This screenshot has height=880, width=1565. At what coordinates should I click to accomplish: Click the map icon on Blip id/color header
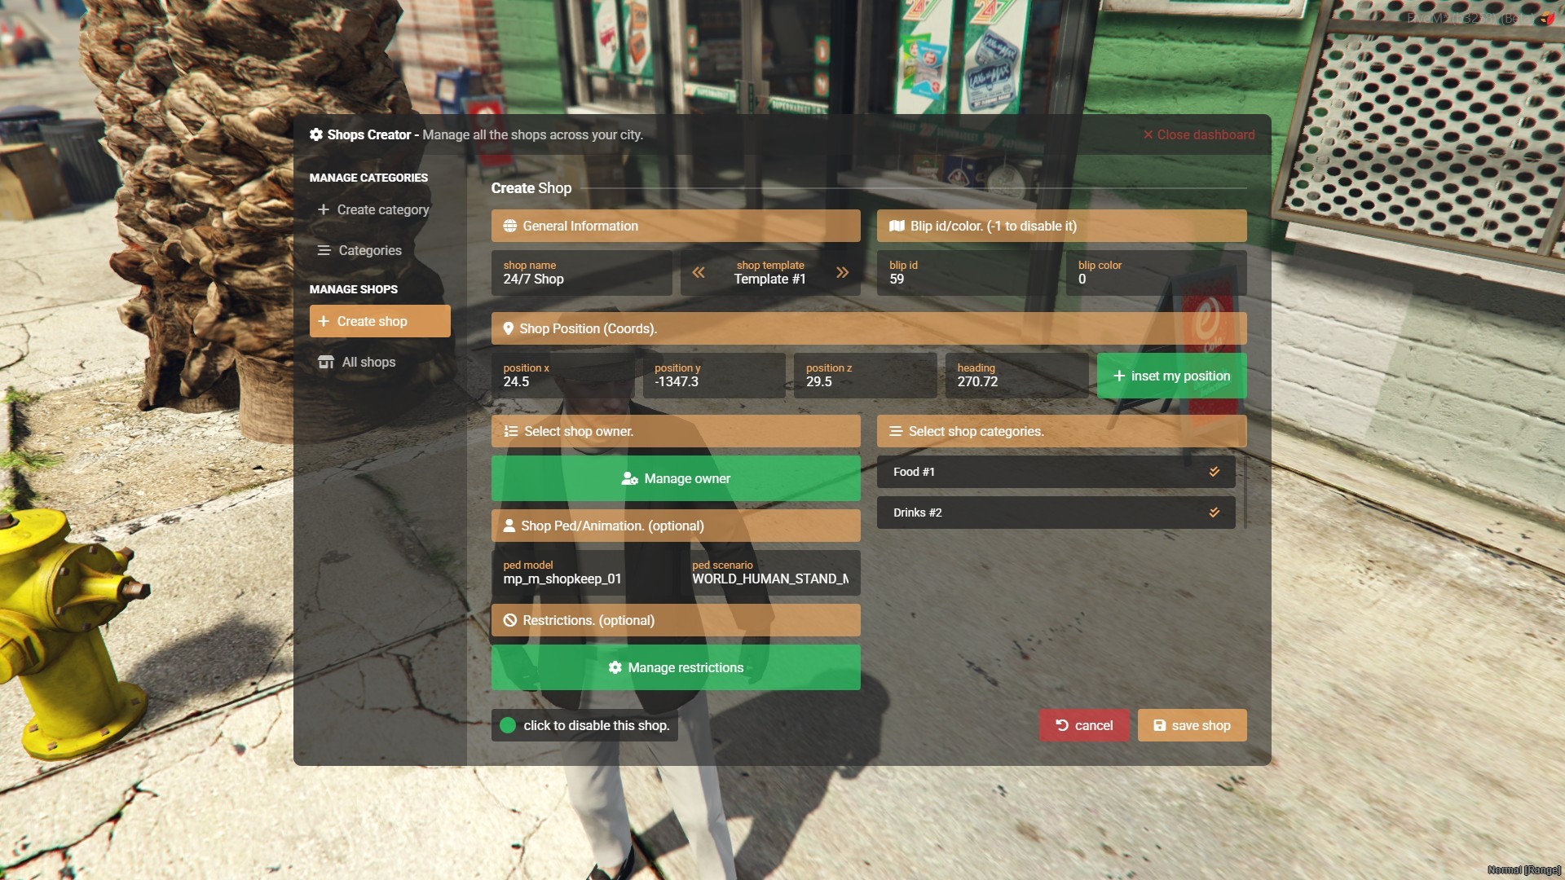tap(894, 227)
